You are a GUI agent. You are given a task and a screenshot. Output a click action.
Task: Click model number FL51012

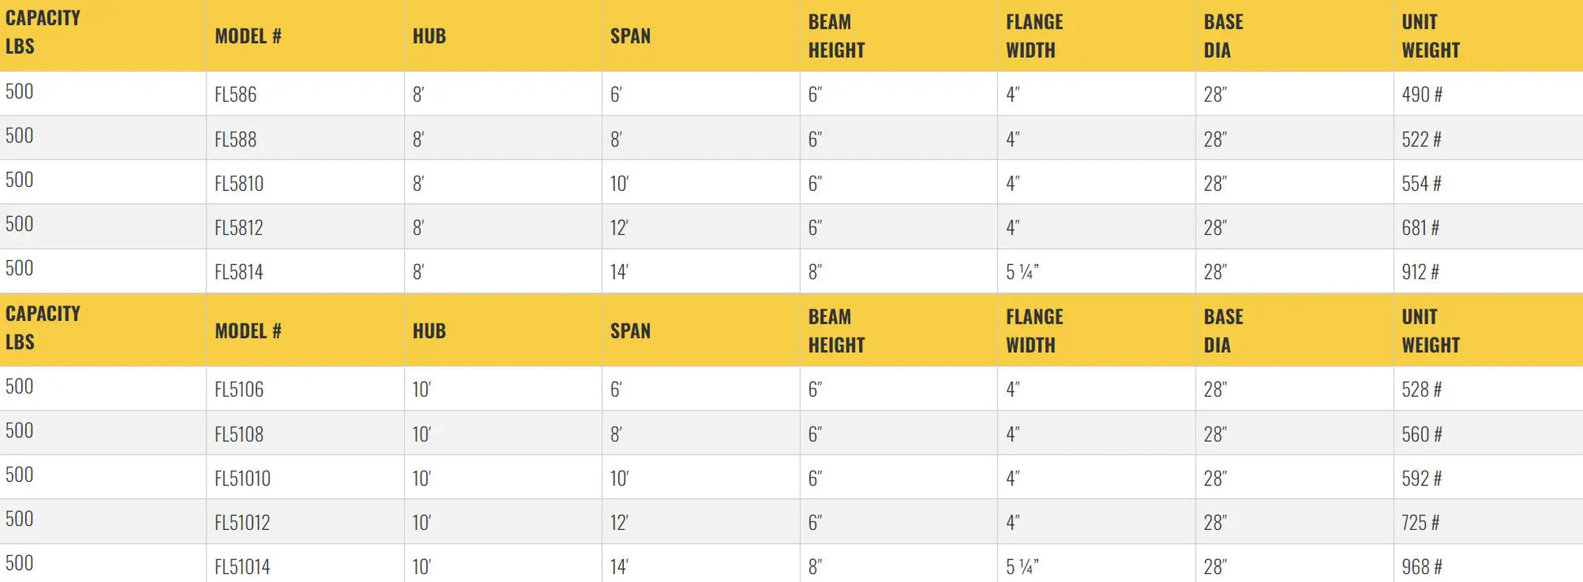pos(242,523)
